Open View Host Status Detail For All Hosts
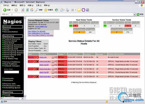 click(40, 35)
